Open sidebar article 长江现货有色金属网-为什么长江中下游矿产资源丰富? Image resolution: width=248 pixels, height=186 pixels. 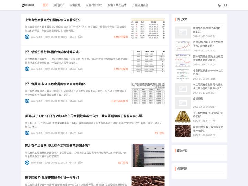(x=208, y=86)
